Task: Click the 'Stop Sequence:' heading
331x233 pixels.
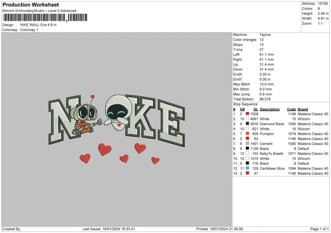Action: pyautogui.click(x=245, y=104)
